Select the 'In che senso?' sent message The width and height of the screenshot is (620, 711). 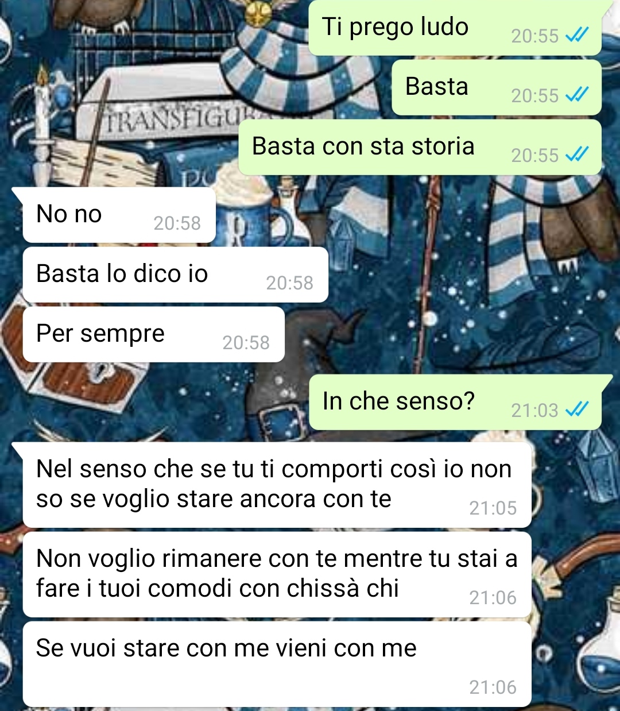pyautogui.click(x=455, y=402)
